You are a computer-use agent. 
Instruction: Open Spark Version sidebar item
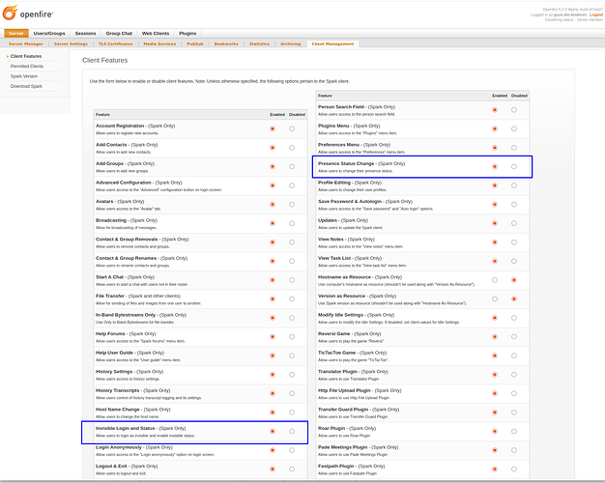coord(24,76)
